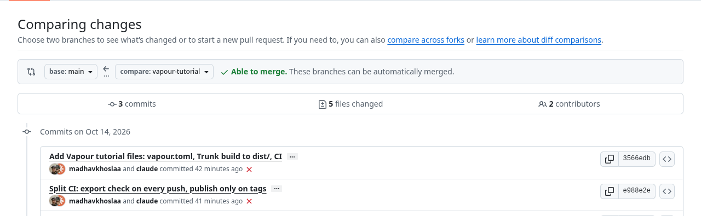Image resolution: width=701 pixels, height=216 pixels.
Task: Copy full SHA for commit e988e2e
Action: pos(609,191)
